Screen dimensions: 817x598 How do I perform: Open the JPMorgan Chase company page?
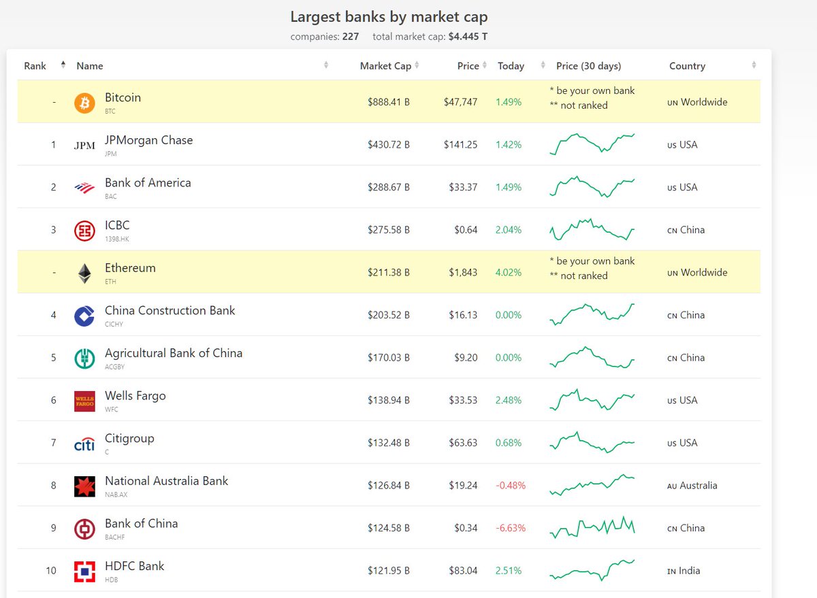148,140
